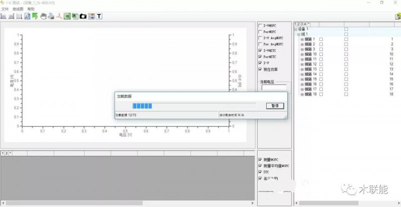
Task: Open the 曲线图 menu
Action: pos(18,9)
